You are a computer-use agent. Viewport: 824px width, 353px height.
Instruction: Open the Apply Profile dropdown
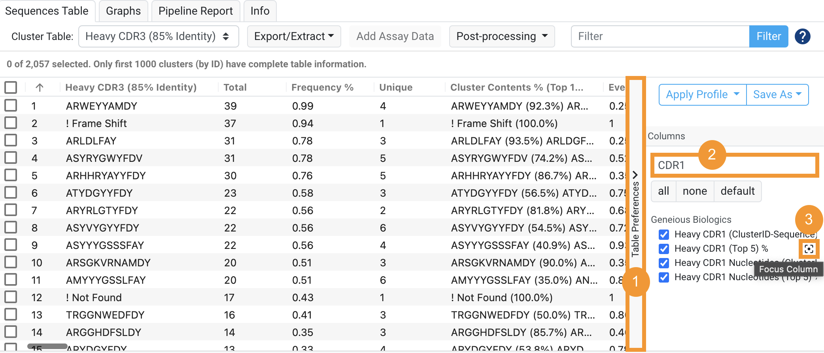click(702, 95)
